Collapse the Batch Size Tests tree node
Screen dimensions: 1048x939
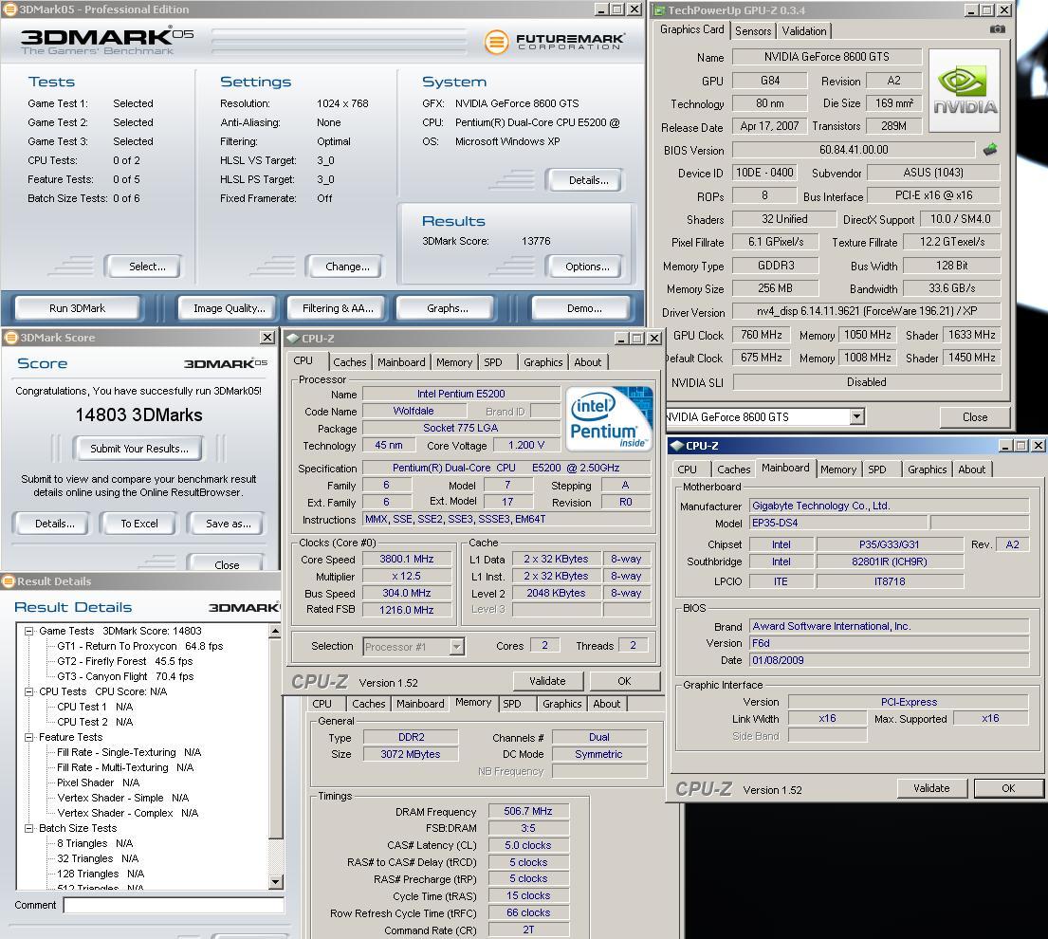coord(28,828)
